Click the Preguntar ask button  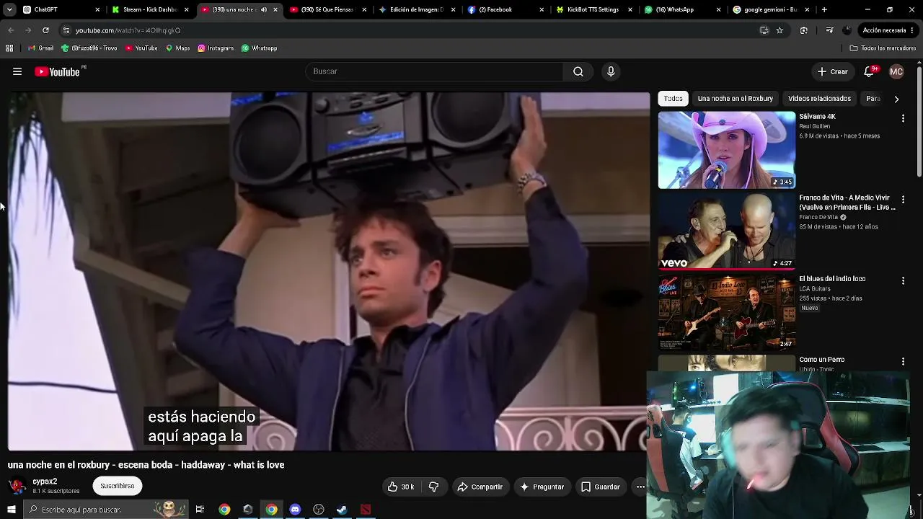coord(542,487)
